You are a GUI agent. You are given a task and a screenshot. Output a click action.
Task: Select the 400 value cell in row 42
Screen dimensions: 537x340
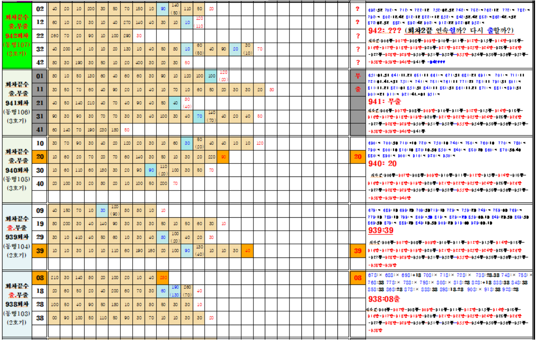[x=139, y=63]
